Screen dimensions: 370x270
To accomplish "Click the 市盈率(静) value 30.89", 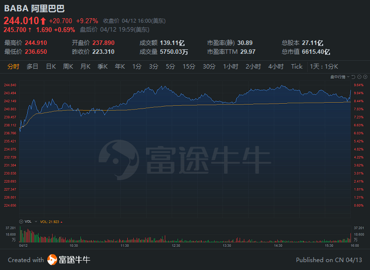I will pos(245,43).
